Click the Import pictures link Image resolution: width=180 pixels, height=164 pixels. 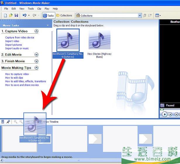pyautogui.click(x=13, y=45)
